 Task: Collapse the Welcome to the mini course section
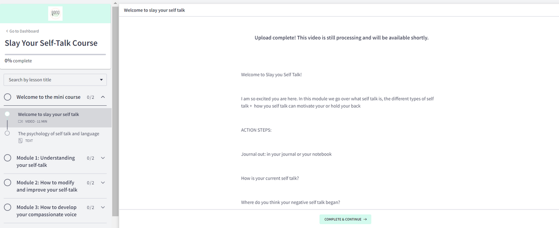tap(103, 97)
